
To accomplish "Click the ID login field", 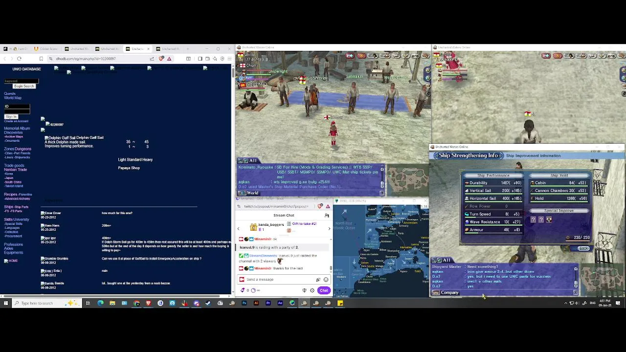I will [x=17, y=106].
